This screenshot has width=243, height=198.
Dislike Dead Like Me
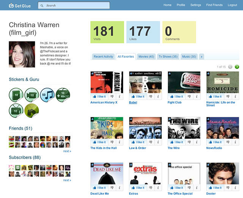(112, 188)
